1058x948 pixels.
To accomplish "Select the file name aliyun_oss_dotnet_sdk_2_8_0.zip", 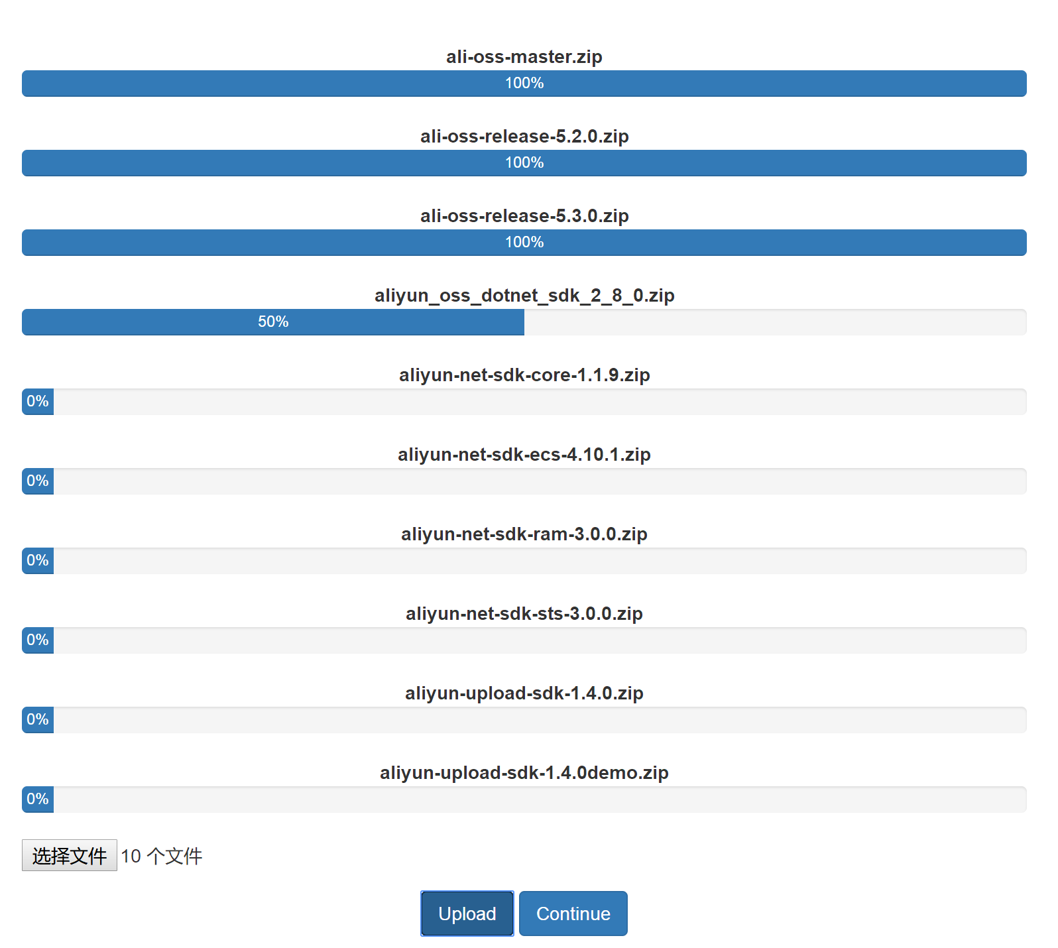I will coord(524,296).
